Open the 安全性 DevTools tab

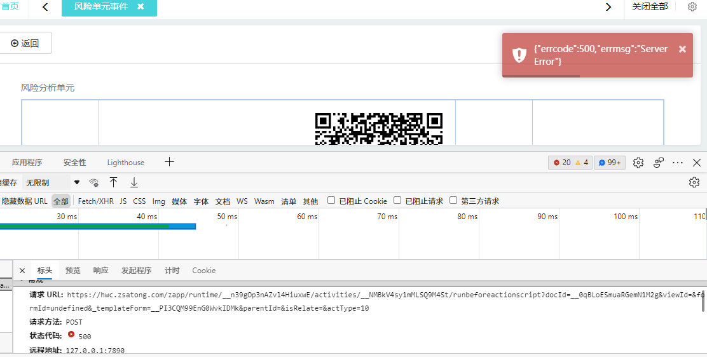click(x=75, y=162)
